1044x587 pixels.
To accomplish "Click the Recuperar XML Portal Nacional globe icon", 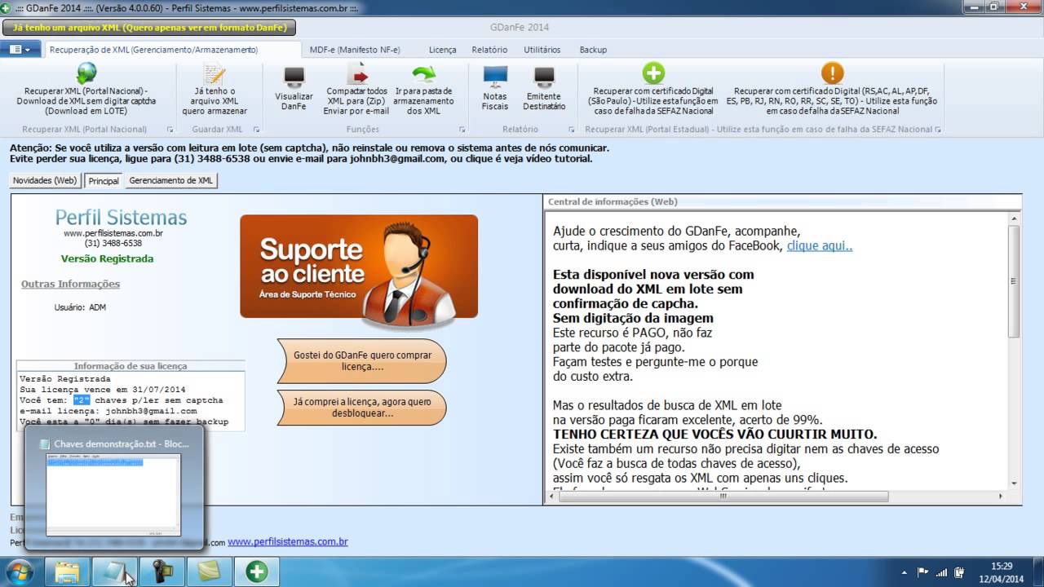I will 86,74.
